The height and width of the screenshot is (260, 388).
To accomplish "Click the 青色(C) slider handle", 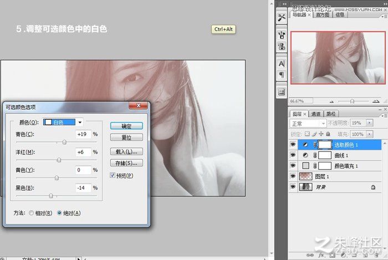I will coord(64,142).
